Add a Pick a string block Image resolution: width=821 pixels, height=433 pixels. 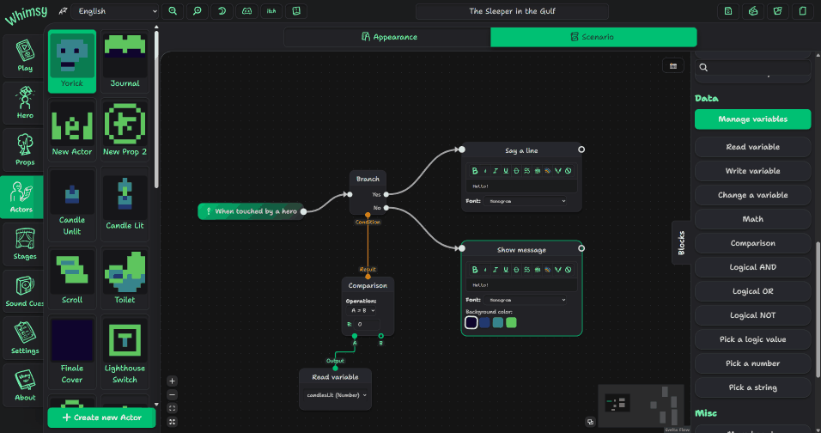click(752, 388)
